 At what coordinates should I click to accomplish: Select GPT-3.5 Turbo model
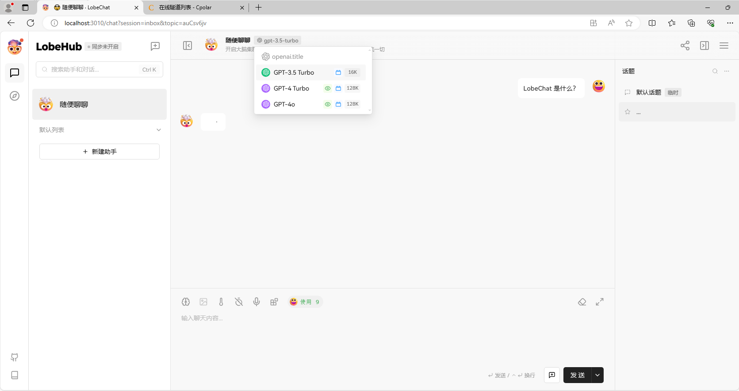coord(311,72)
